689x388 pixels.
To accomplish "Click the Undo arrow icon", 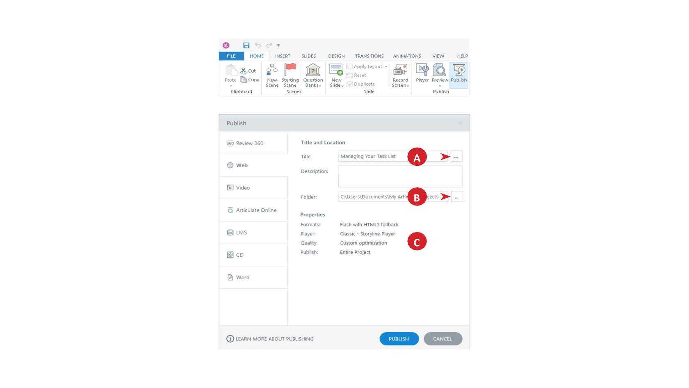I will tap(258, 45).
